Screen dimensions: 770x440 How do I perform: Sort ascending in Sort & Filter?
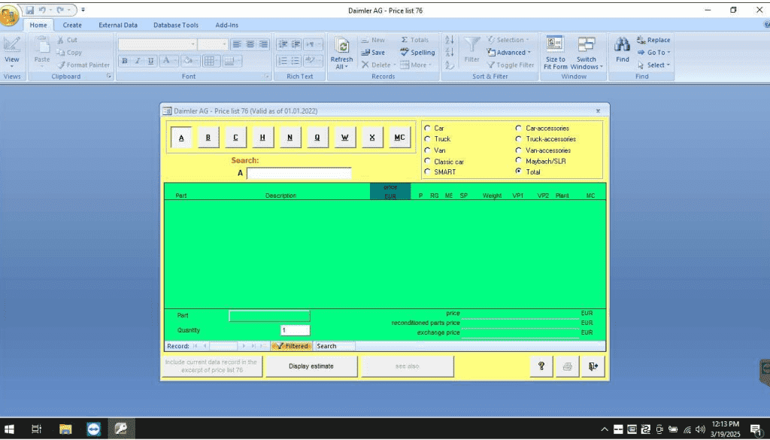click(450, 40)
